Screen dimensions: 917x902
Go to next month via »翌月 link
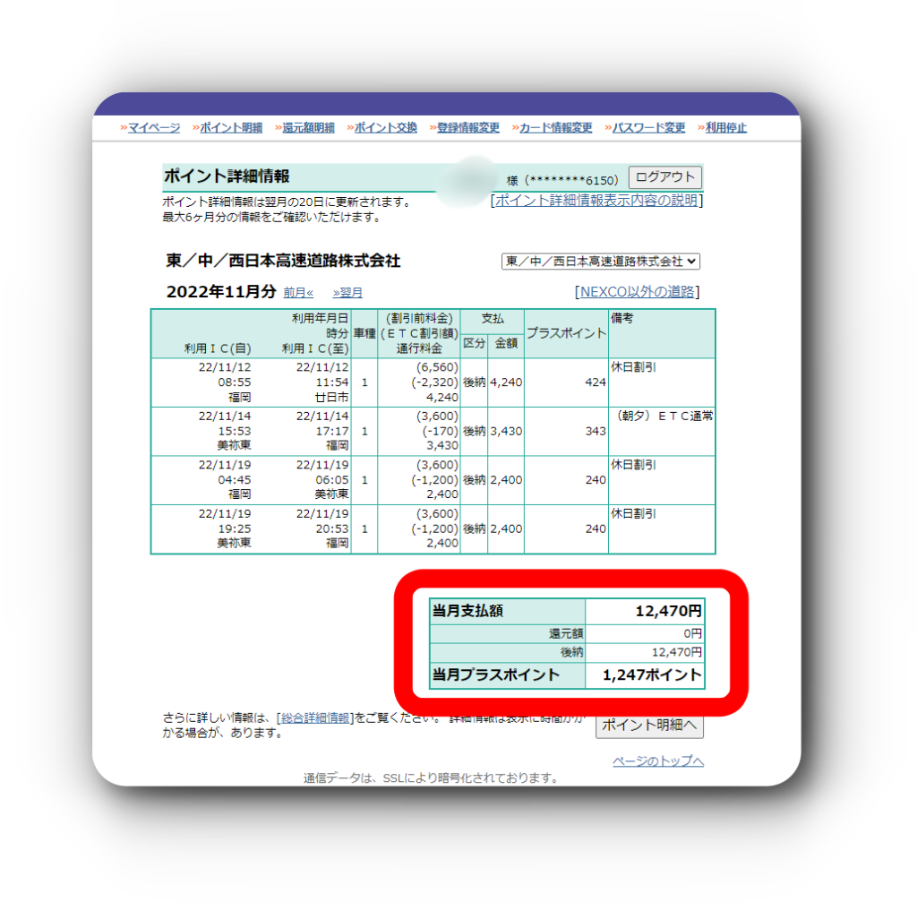[347, 293]
